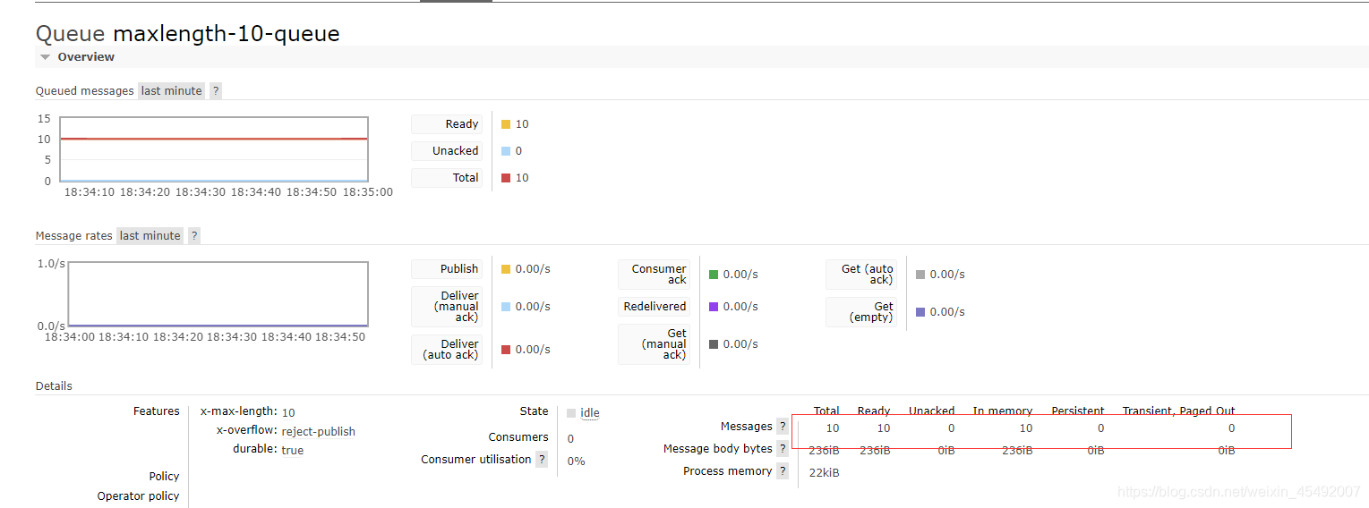Click the reject-publish overflow value
The image size is (1369, 508).
tap(318, 432)
